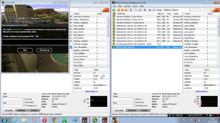Click the first orange server toolbar icon

click(119, 10)
